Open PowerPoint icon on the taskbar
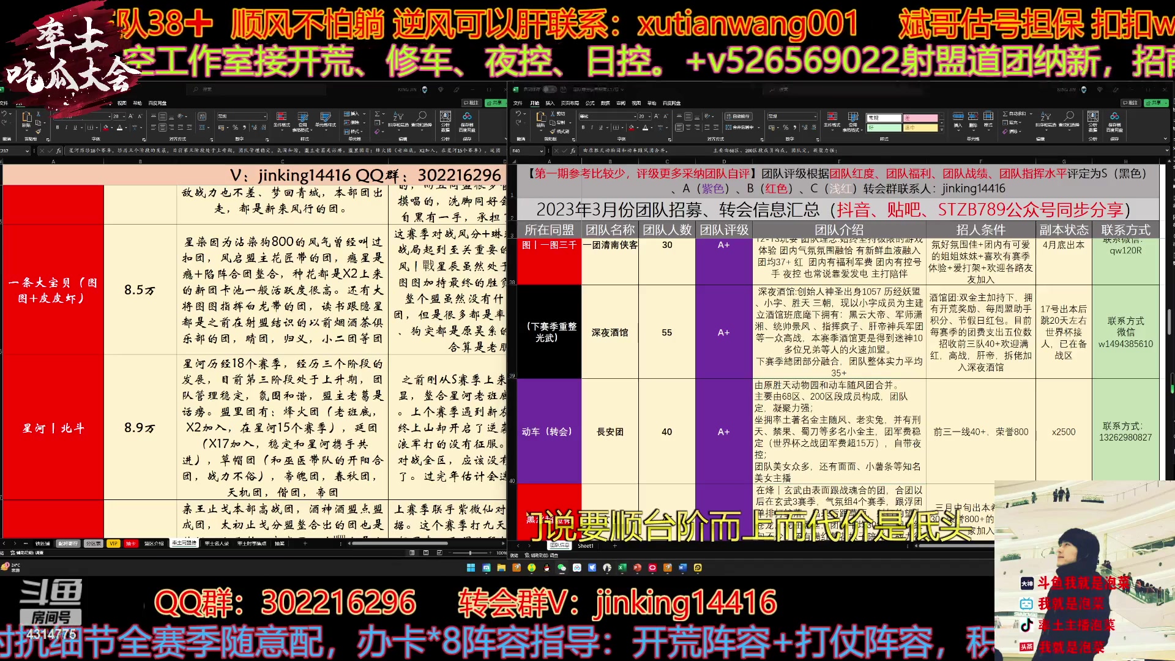The width and height of the screenshot is (1175, 661). (x=637, y=567)
